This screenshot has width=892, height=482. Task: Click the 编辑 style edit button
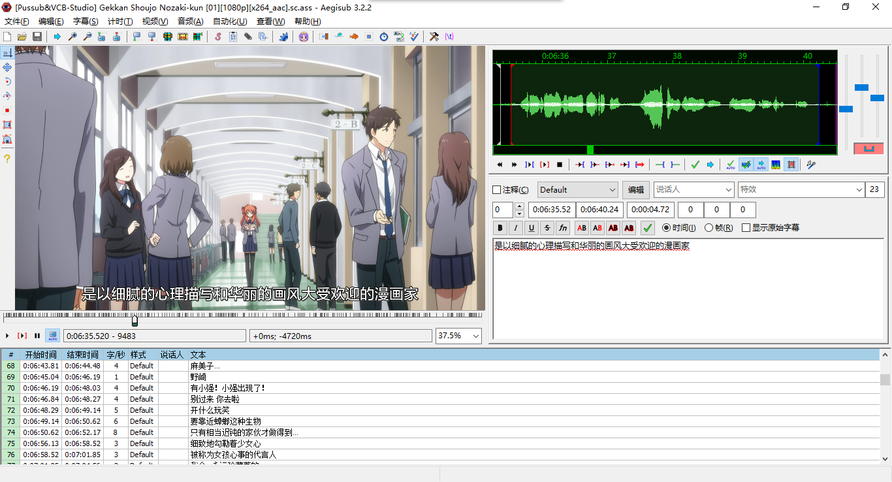click(x=635, y=190)
